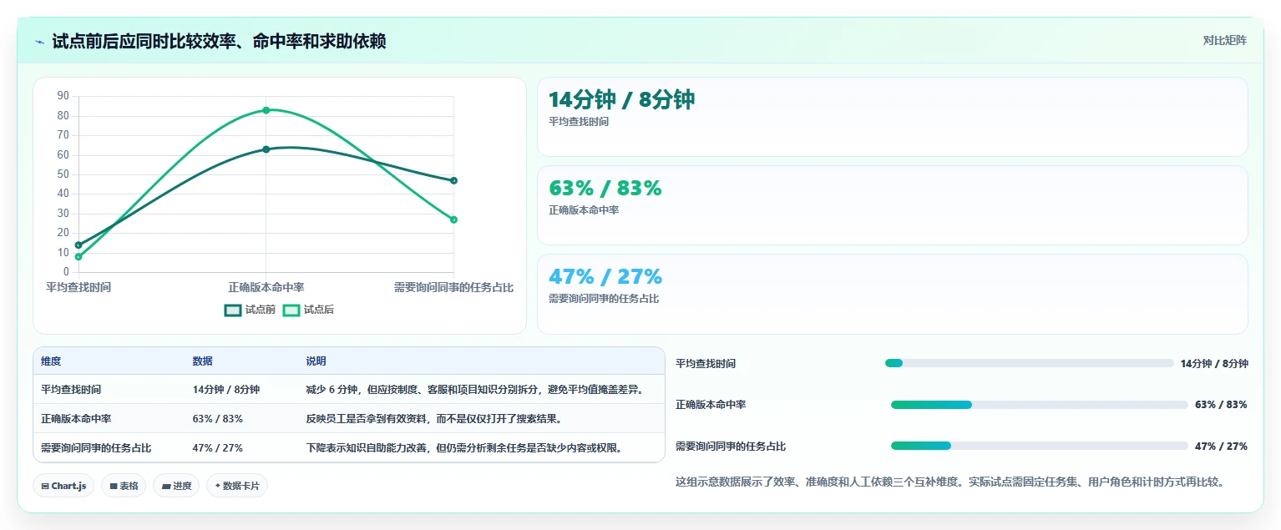Click the 需要询问同事的任务占比 cell in the table
Image resolution: width=1281 pixels, height=530 pixels.
point(96,448)
